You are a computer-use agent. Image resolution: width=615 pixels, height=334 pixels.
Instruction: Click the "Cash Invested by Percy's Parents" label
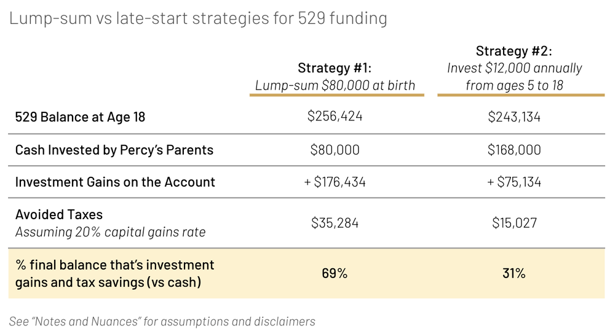point(114,150)
